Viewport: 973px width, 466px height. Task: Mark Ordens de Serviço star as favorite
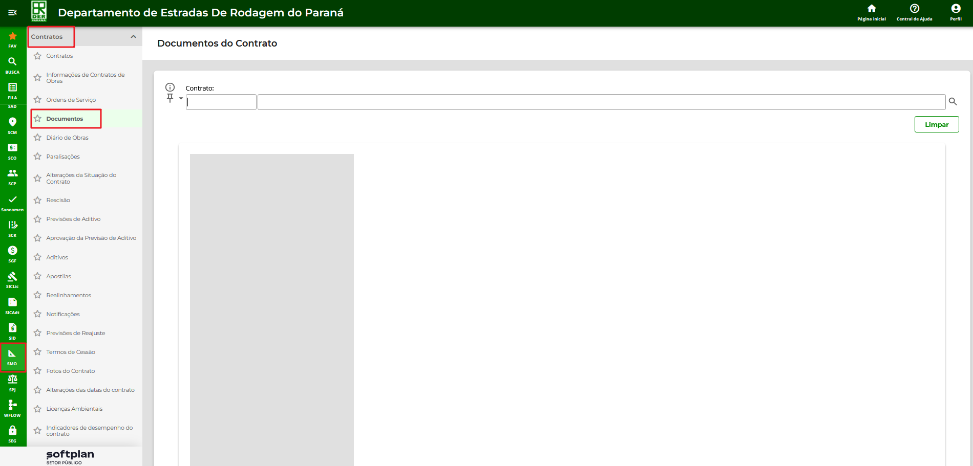(37, 100)
